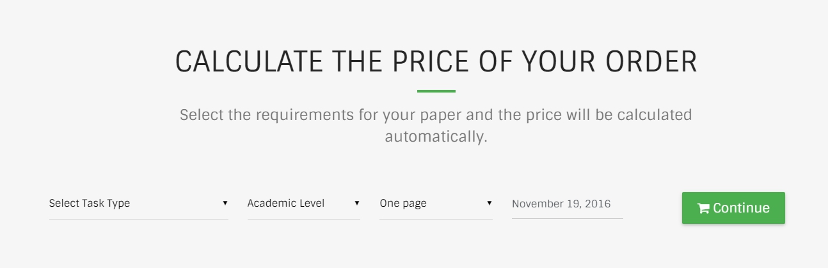Click the word CALCULATE in the heading

(x=249, y=61)
